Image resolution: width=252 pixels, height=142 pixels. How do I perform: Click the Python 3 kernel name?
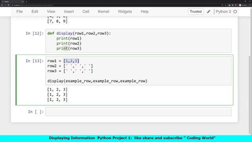(x=223, y=11)
